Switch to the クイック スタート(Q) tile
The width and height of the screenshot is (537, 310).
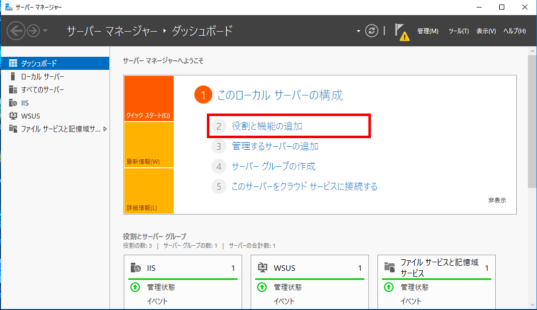click(x=148, y=98)
